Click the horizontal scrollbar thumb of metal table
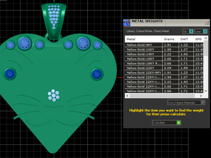 [x=162, y=96]
